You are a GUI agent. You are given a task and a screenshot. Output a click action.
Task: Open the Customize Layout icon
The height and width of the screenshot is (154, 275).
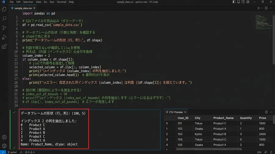pos(248,2)
